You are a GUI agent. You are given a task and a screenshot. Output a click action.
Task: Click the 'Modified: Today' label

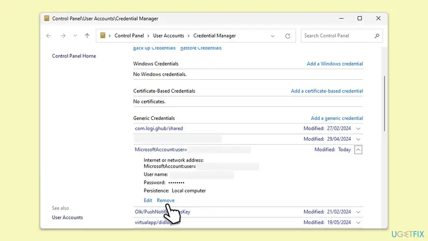tap(332, 150)
